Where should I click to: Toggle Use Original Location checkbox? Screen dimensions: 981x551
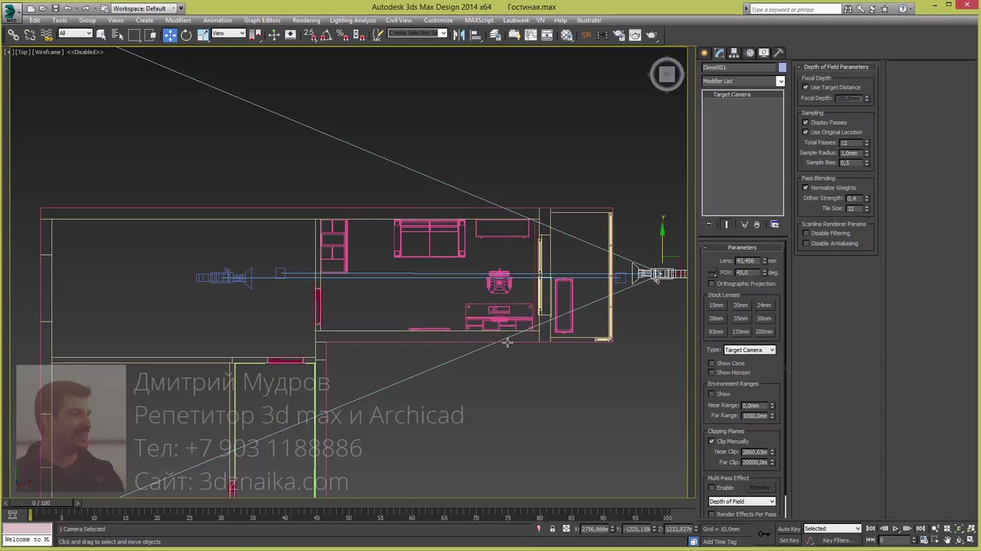(x=805, y=132)
